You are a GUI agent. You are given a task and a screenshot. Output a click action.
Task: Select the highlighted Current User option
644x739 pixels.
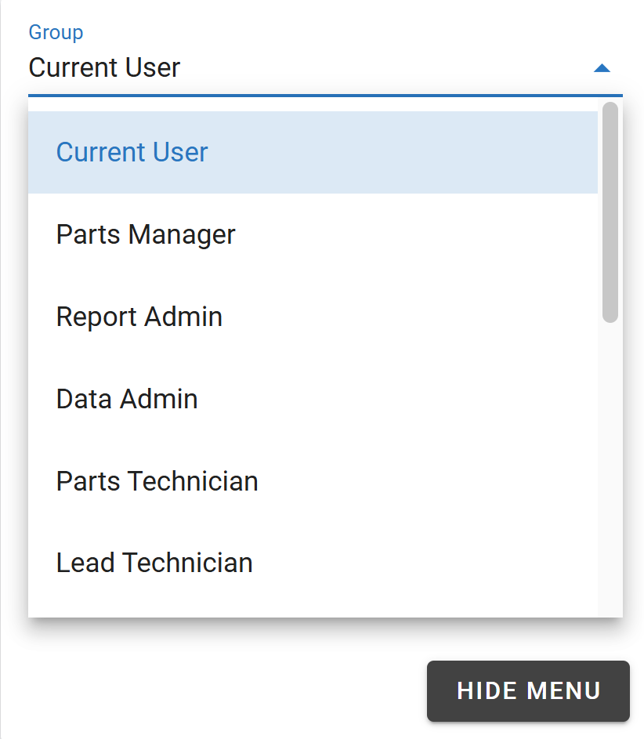pyautogui.click(x=313, y=152)
